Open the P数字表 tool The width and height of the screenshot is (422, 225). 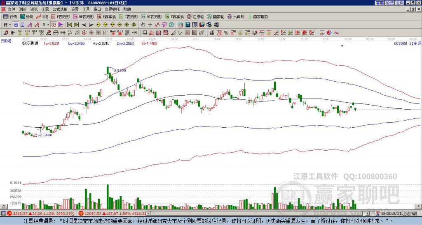pyautogui.click(x=106, y=16)
